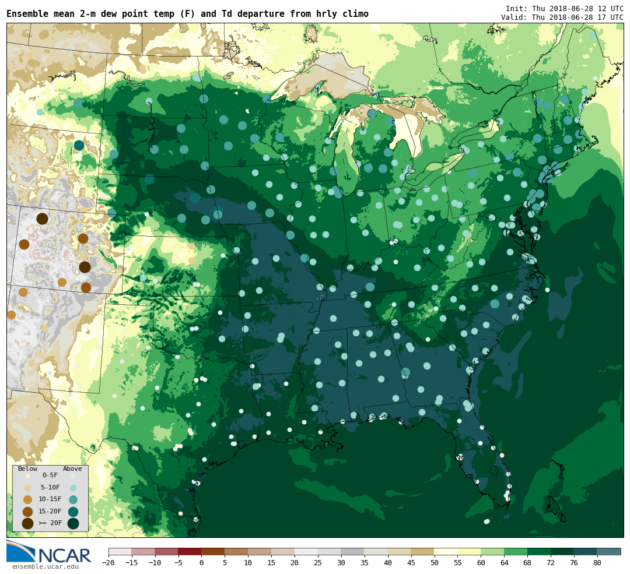Image resolution: width=630 pixels, height=574 pixels.
Task: Select the '>= 20F' above-normal dark teal legend circle
Action: tap(73, 523)
